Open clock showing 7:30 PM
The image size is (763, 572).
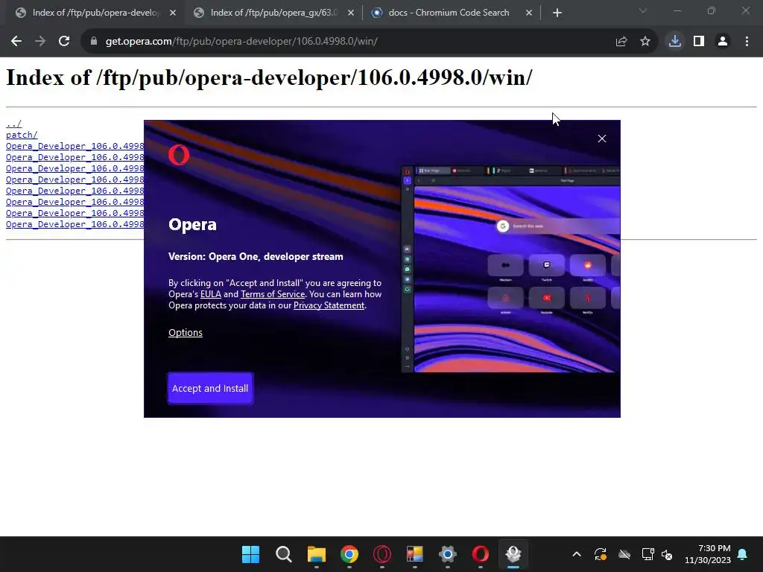tap(708, 554)
